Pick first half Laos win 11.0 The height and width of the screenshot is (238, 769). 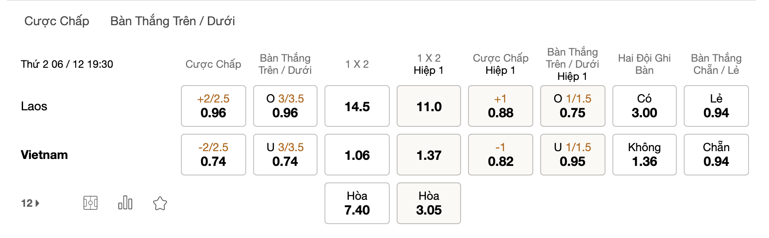[x=429, y=106]
